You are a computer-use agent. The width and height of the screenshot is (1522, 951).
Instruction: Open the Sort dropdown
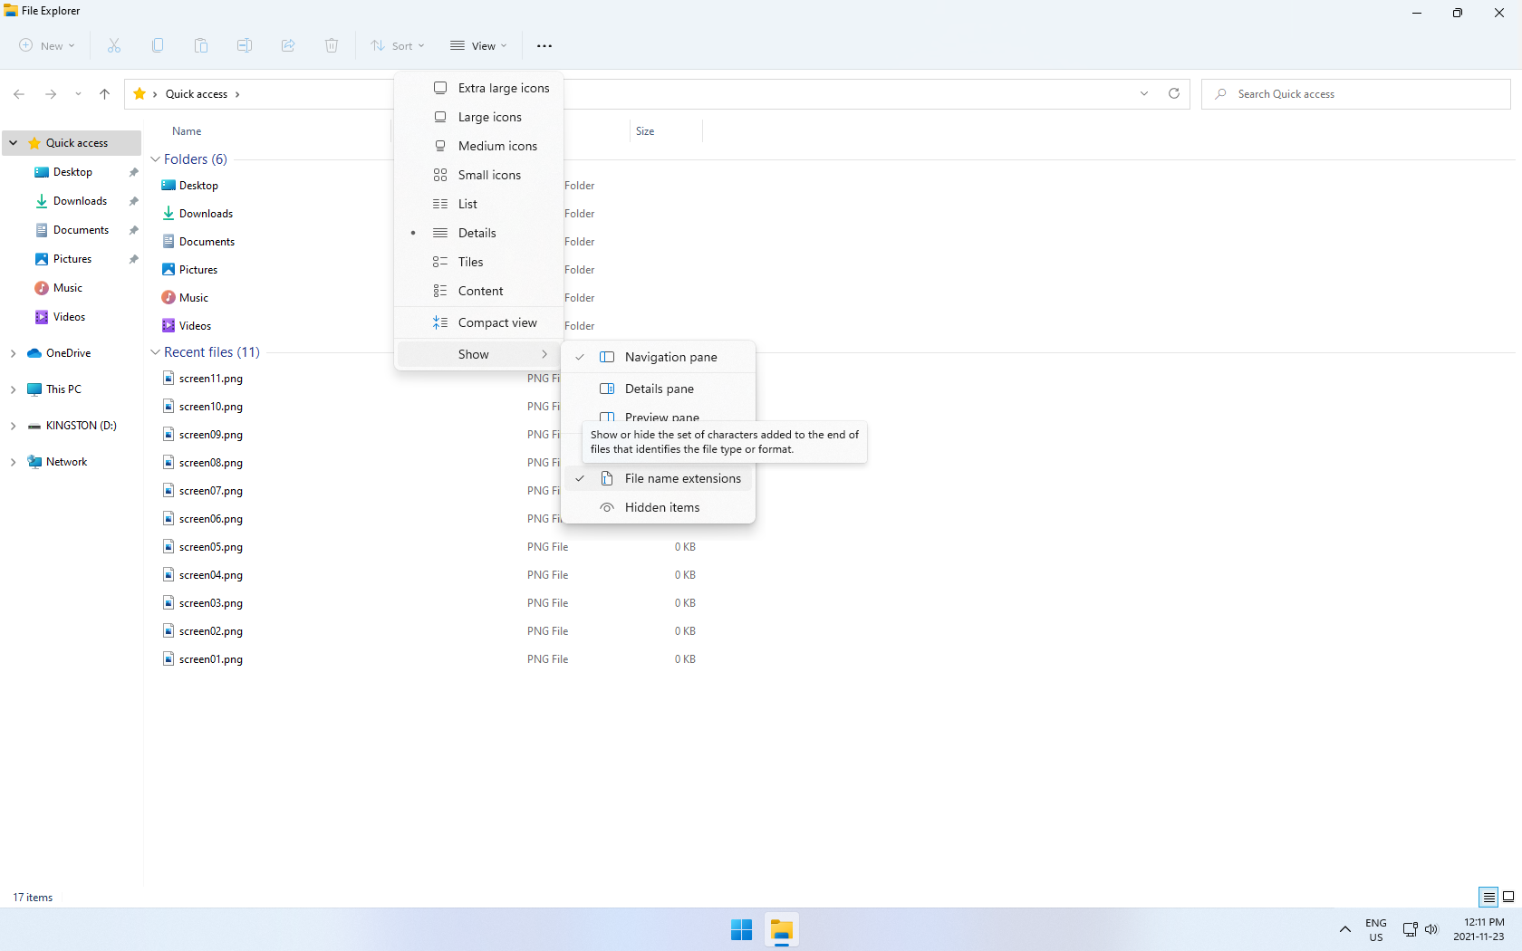[x=398, y=46]
